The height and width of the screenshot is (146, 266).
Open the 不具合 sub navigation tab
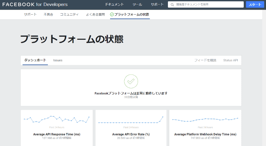[x=48, y=15]
